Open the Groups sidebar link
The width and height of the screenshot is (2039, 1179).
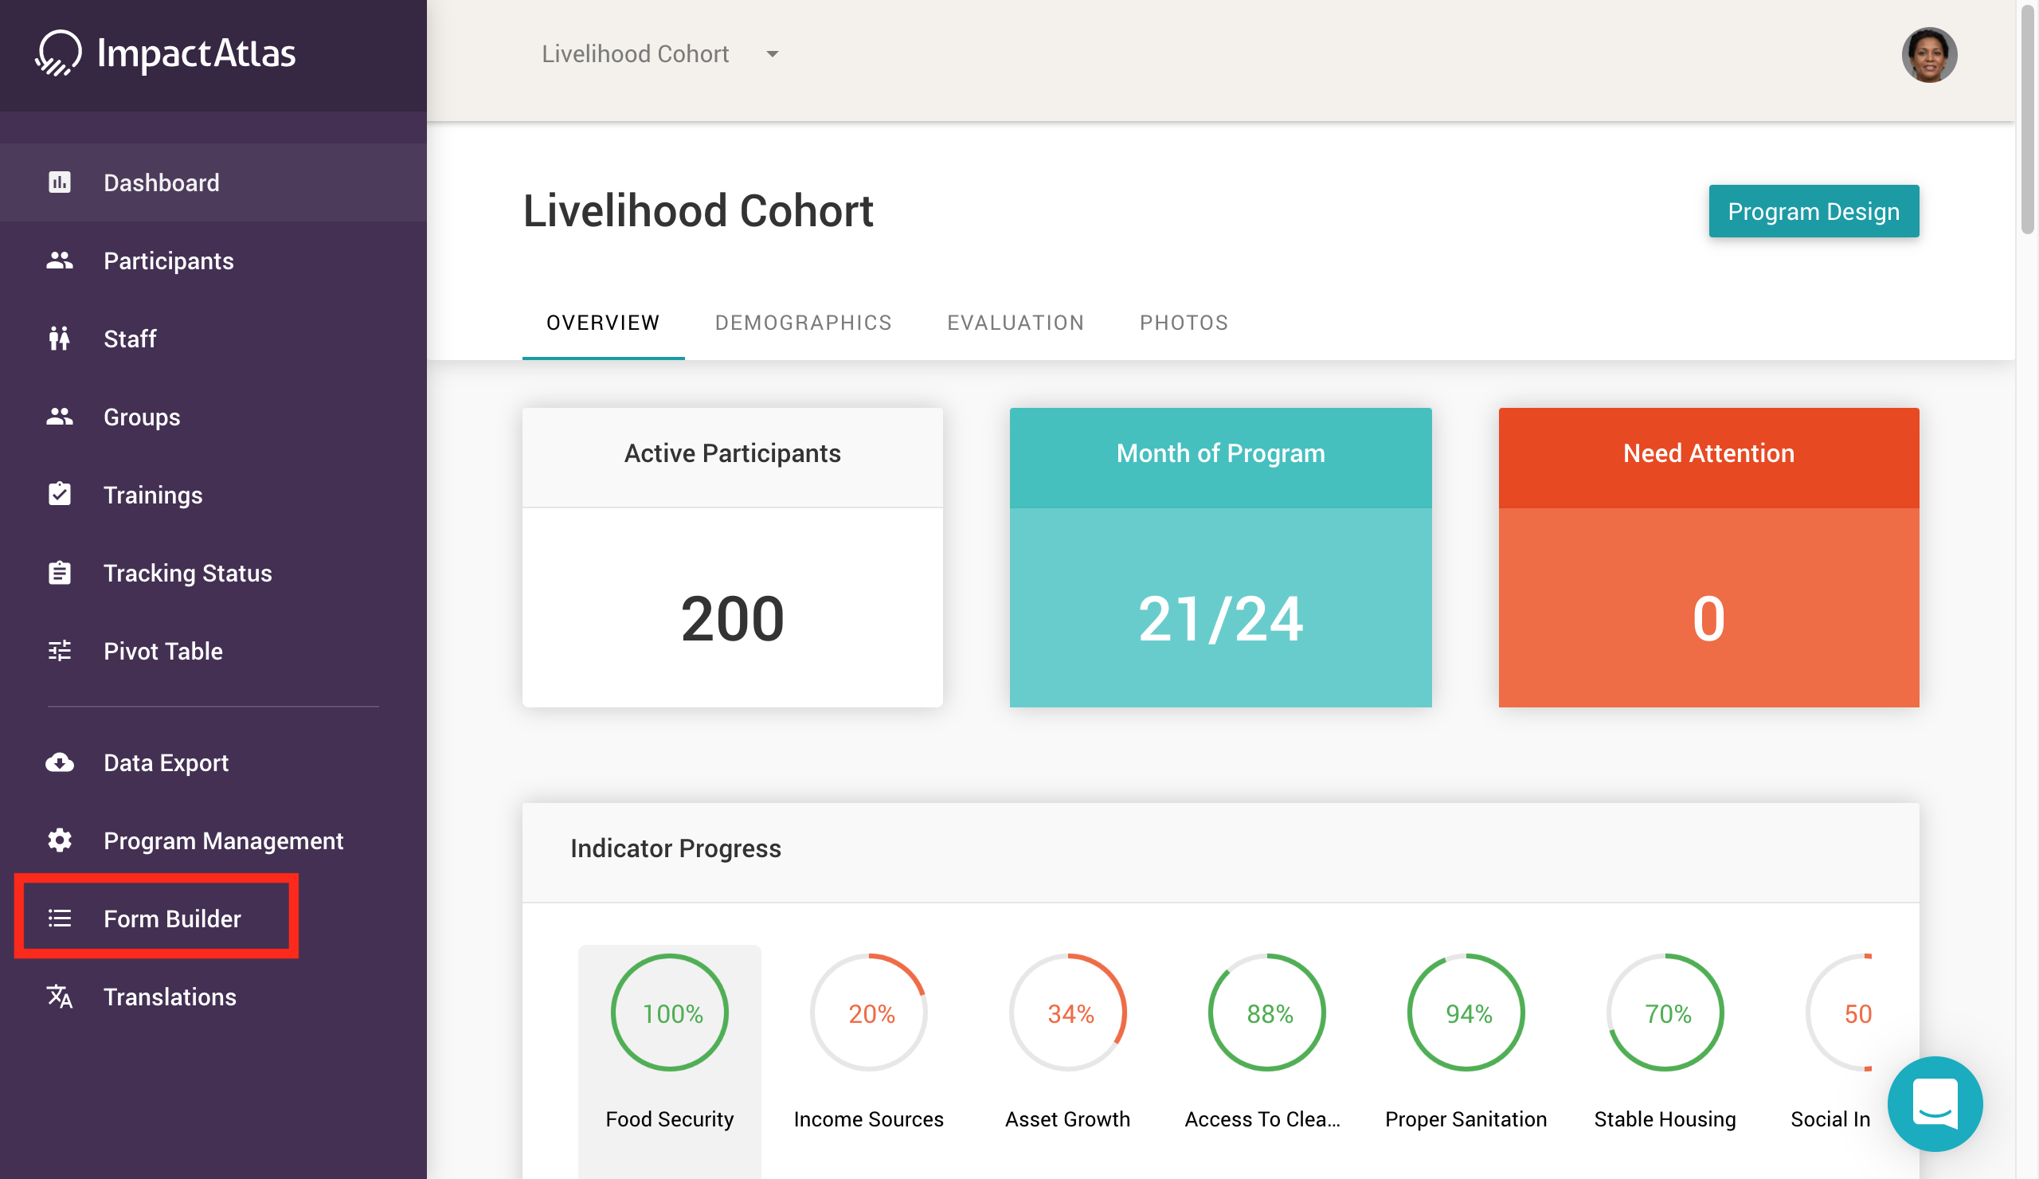[x=142, y=417]
